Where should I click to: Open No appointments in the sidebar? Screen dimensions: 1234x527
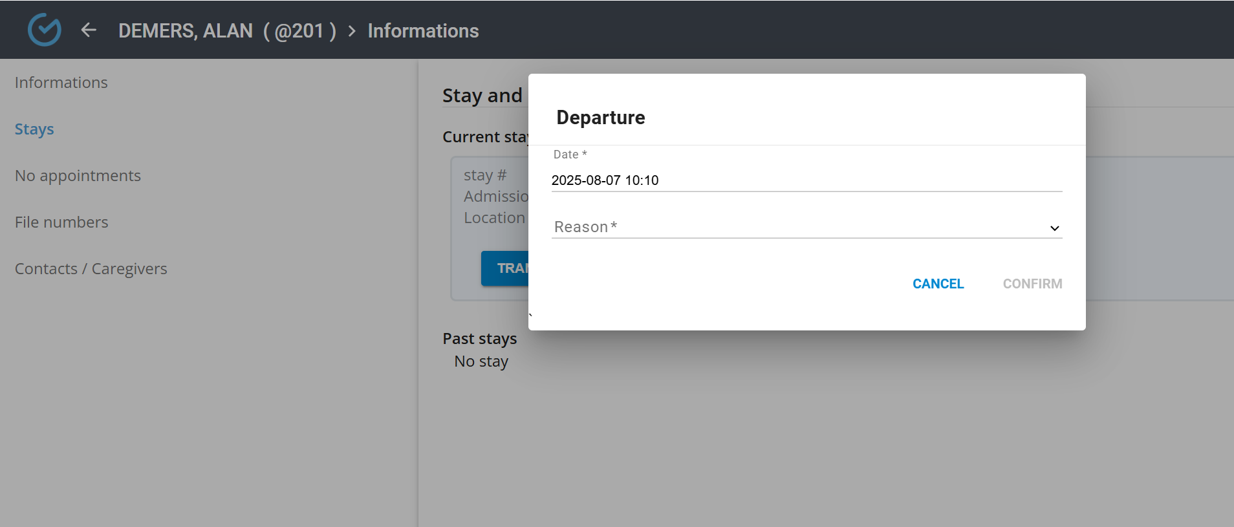pyautogui.click(x=78, y=176)
